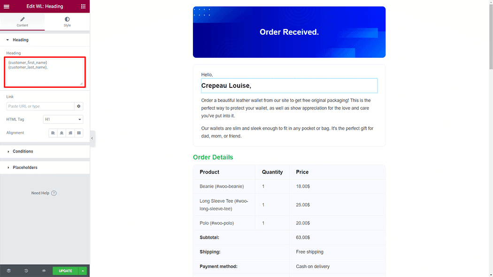Viewport: 493px width, 277px height.
Task: Set heading alignment to center
Action: (62, 133)
